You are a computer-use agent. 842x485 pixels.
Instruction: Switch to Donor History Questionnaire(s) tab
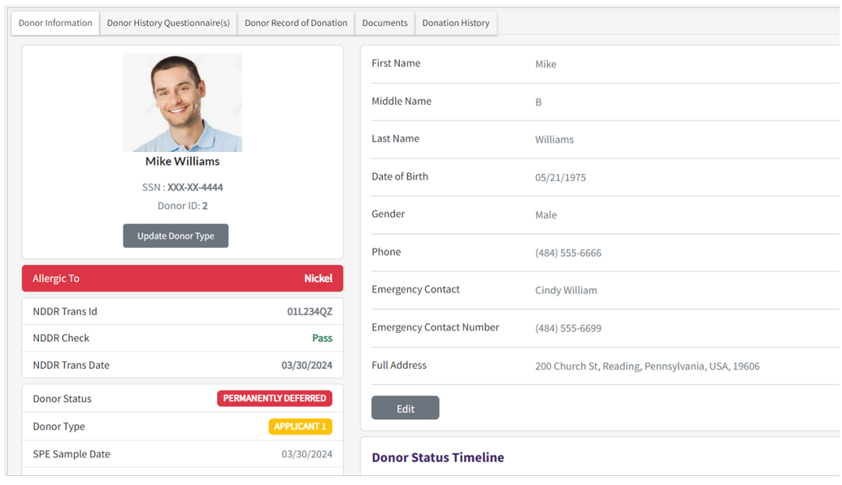[x=168, y=24]
